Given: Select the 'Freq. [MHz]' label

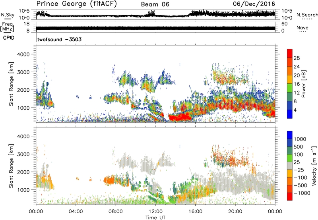Looking at the screenshot, I should pos(7,27).
